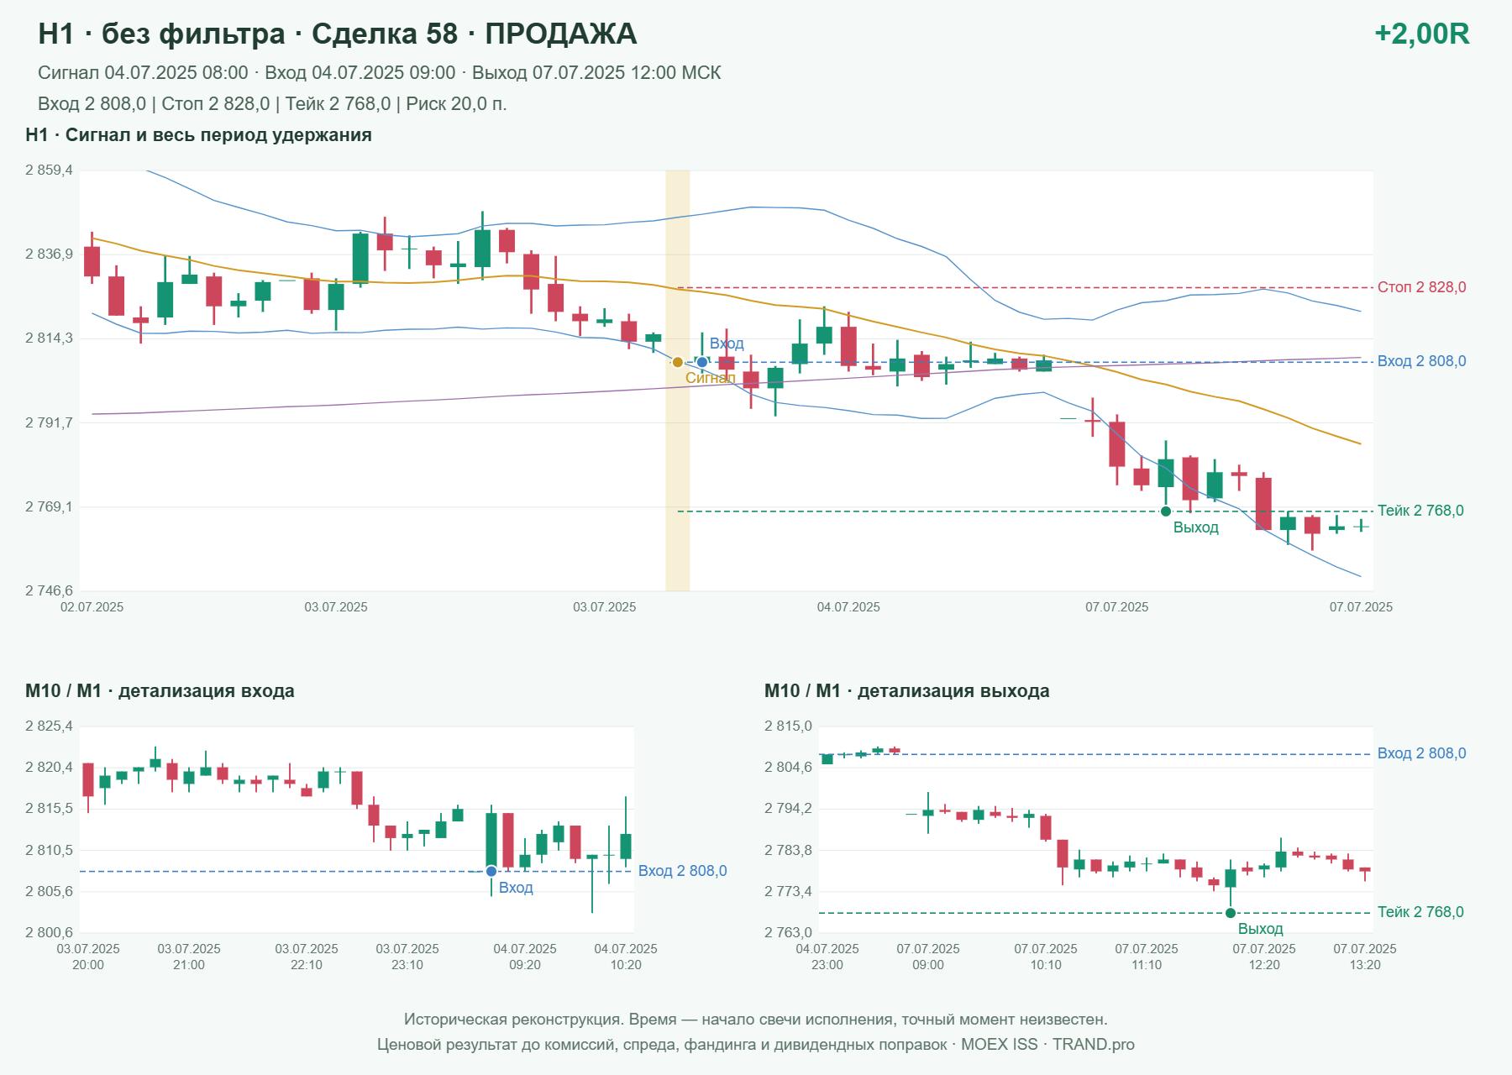The image size is (1512, 1075).
Task: Click the 'Вход 2 808,0' label in the exit detail chart
Action: point(1422,753)
